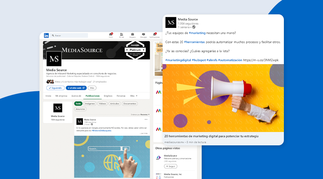Image resolution: width=323 pixels, height=179 pixels.
Task: Click the #marketing hashtag in the post
Action: coord(197,33)
